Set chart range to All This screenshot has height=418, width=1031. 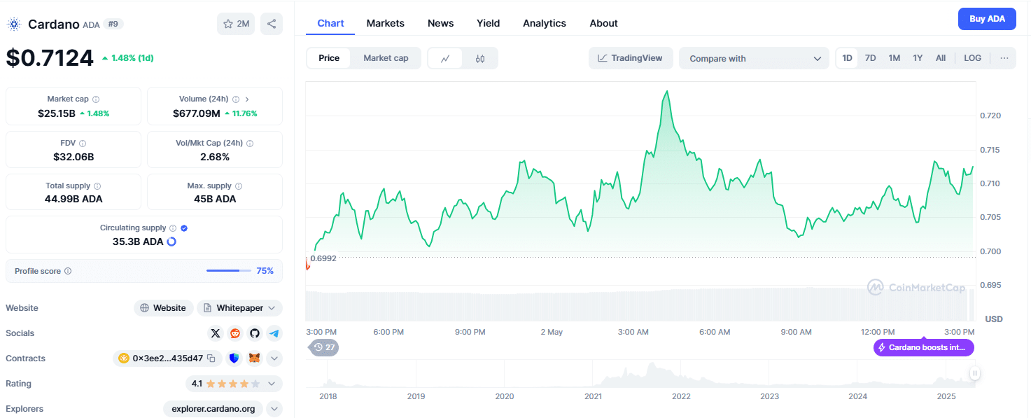(941, 58)
